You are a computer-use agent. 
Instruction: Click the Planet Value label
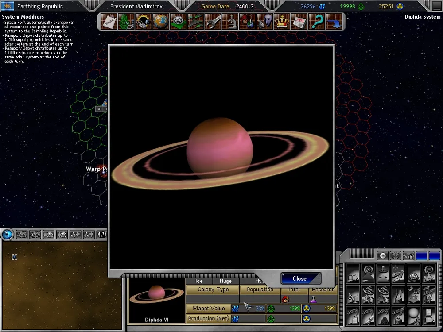[x=208, y=308]
